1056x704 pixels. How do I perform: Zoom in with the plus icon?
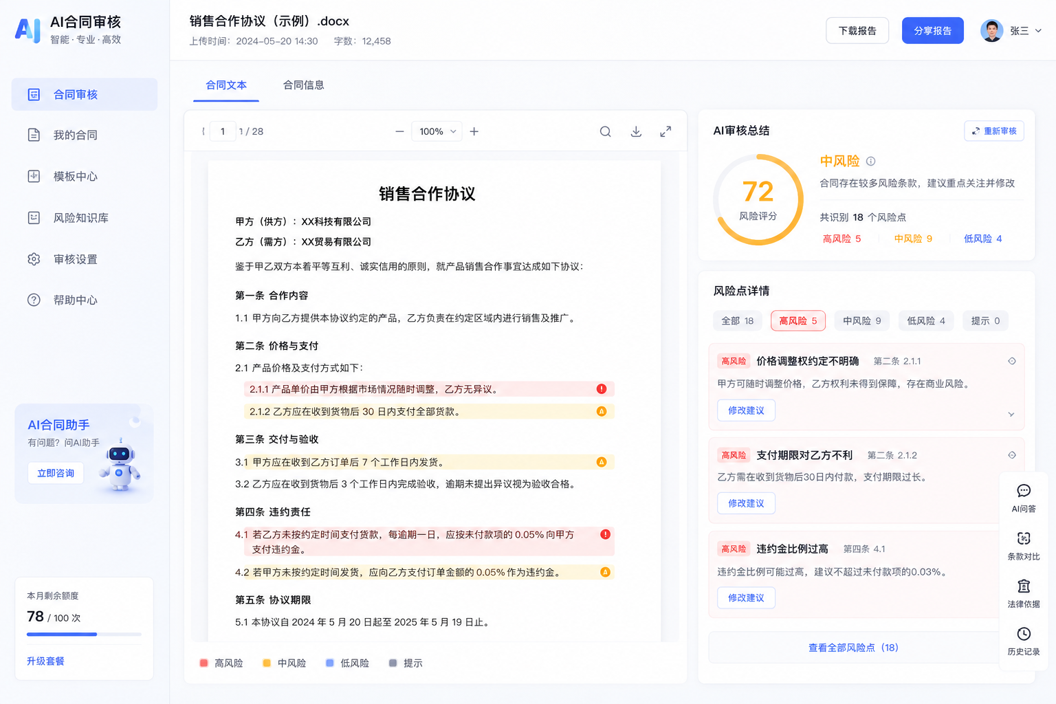pos(474,131)
